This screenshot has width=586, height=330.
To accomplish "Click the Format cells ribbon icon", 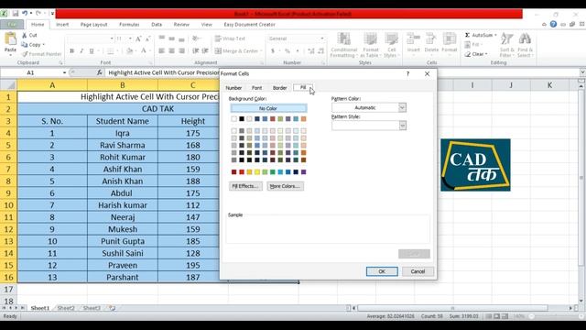I will pyautogui.click(x=450, y=38).
